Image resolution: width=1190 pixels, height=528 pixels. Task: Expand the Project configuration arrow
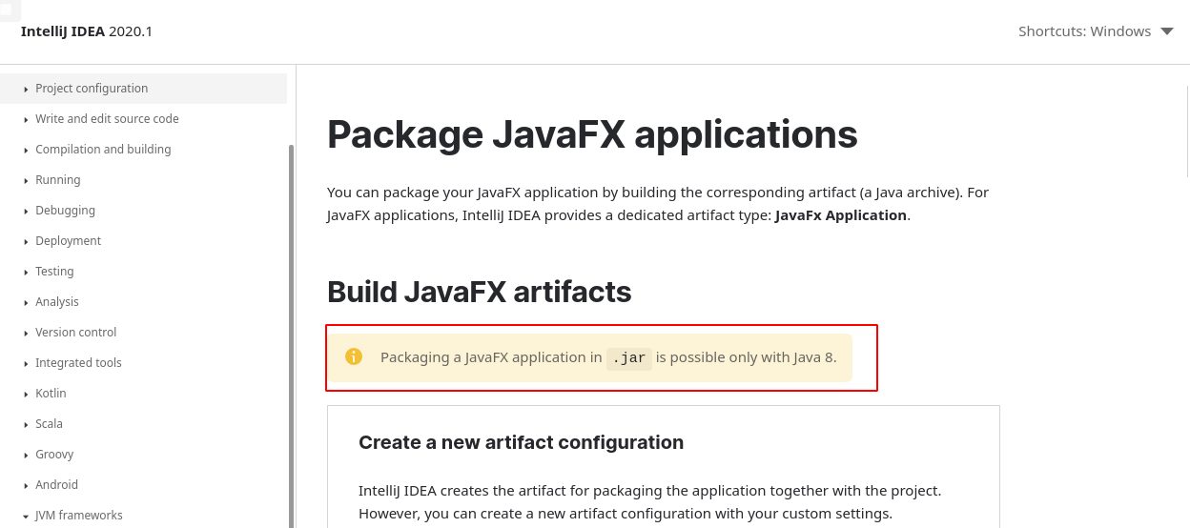tap(26, 90)
